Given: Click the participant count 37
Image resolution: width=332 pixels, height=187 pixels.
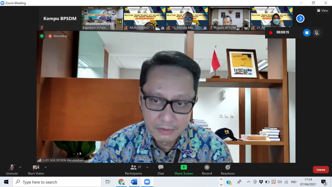Looking at the screenshot, I should click(140, 167).
